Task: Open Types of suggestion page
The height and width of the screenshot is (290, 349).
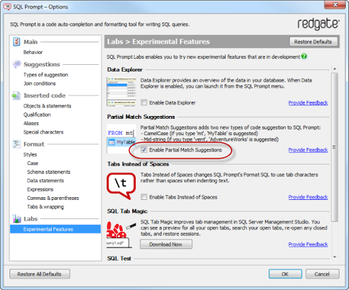Action: tap(46, 75)
